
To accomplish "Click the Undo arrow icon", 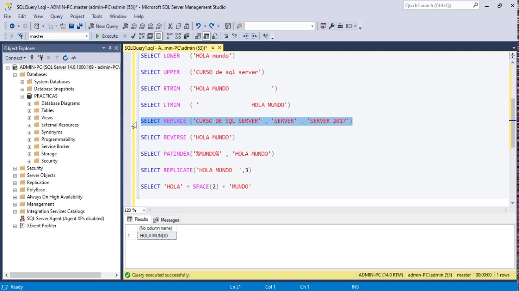I will pyautogui.click(x=198, y=26).
